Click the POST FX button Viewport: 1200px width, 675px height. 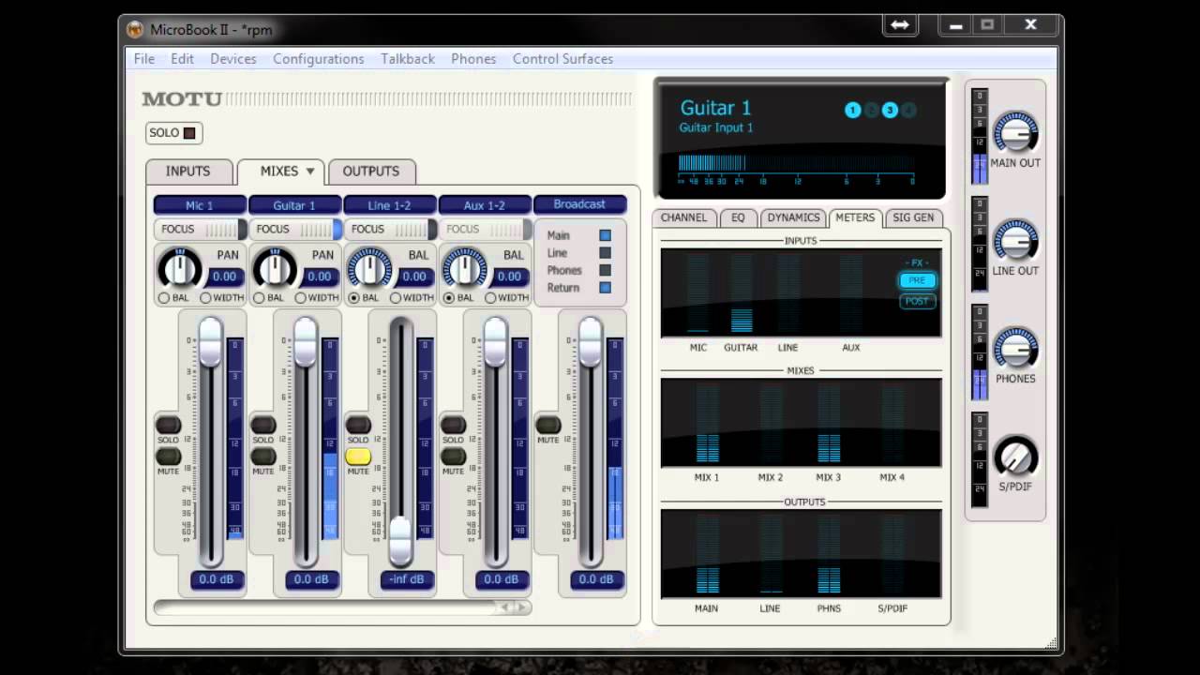point(917,301)
